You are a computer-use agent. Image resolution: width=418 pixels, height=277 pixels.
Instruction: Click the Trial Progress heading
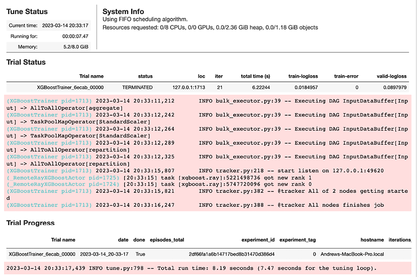click(30, 223)
